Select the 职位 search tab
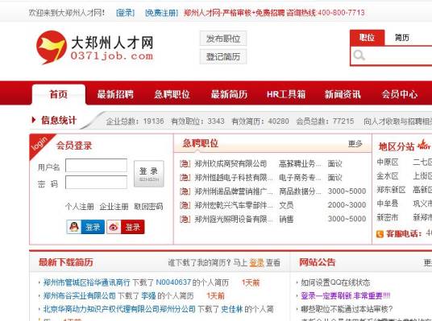 (367, 37)
